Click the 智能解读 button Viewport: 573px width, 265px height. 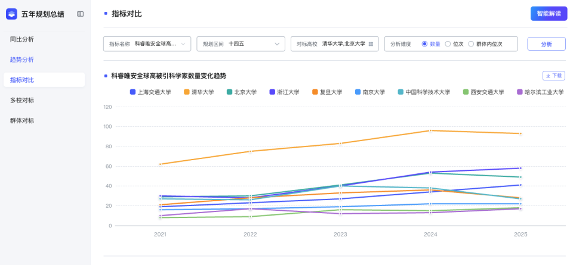[549, 14]
